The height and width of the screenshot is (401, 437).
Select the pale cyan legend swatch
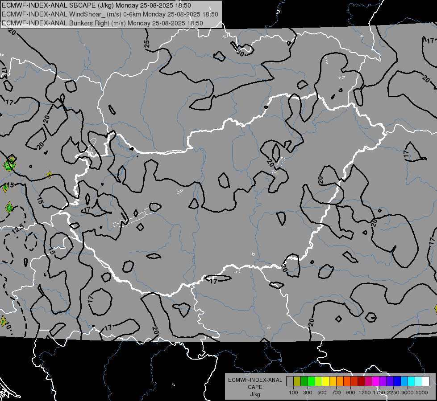click(x=419, y=381)
